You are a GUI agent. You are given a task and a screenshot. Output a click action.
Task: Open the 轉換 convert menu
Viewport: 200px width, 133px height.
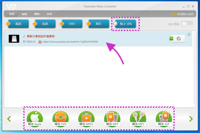coord(37,14)
